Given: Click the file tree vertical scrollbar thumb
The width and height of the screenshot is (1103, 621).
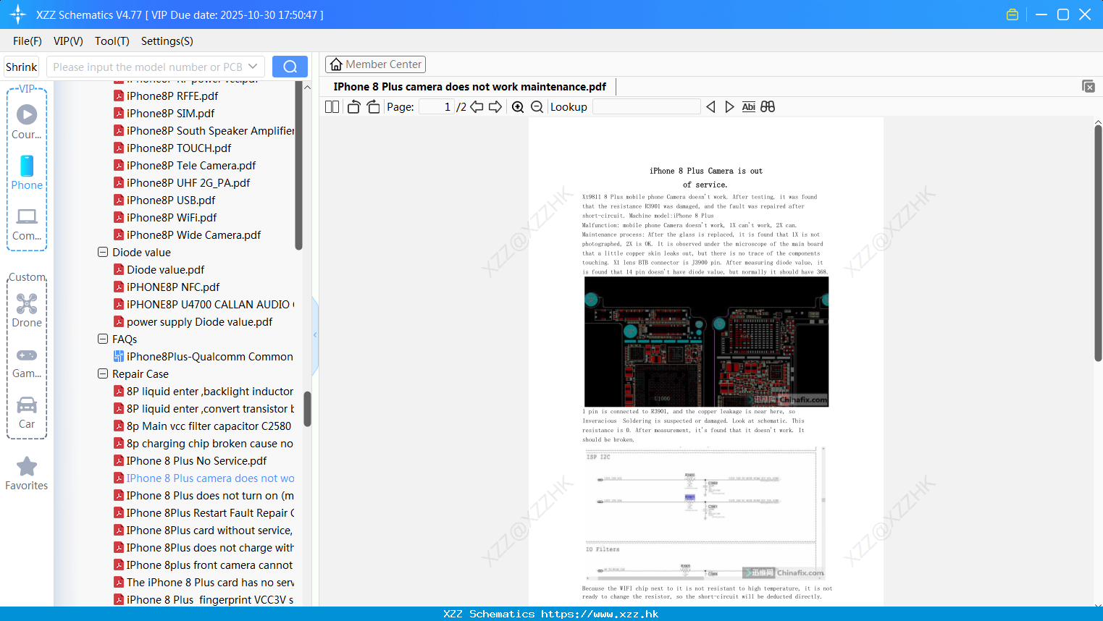Looking at the screenshot, I should coord(307,410).
